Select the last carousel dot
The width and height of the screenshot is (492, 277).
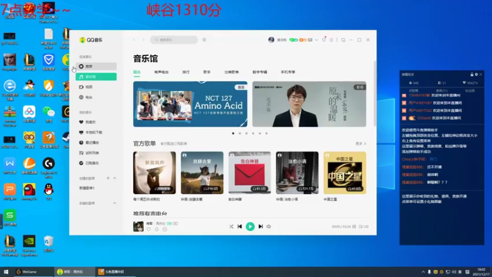coord(266,133)
